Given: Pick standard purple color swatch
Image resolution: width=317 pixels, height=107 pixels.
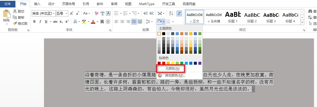Looking at the screenshot, I should (x=200, y=63).
